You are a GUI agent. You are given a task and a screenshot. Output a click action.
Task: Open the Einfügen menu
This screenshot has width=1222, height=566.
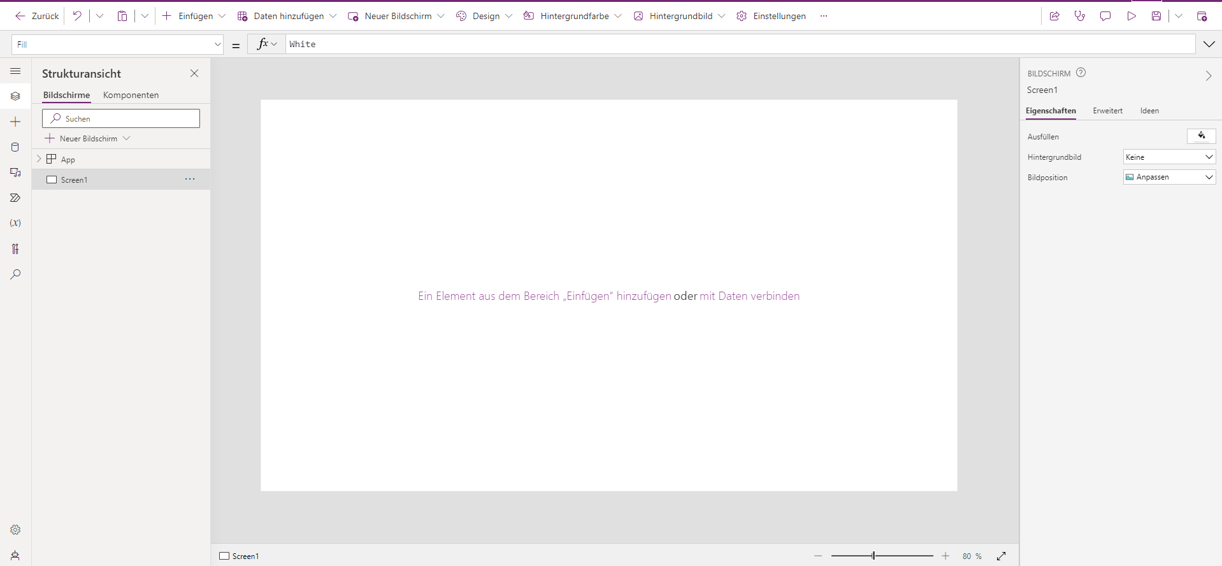click(194, 16)
